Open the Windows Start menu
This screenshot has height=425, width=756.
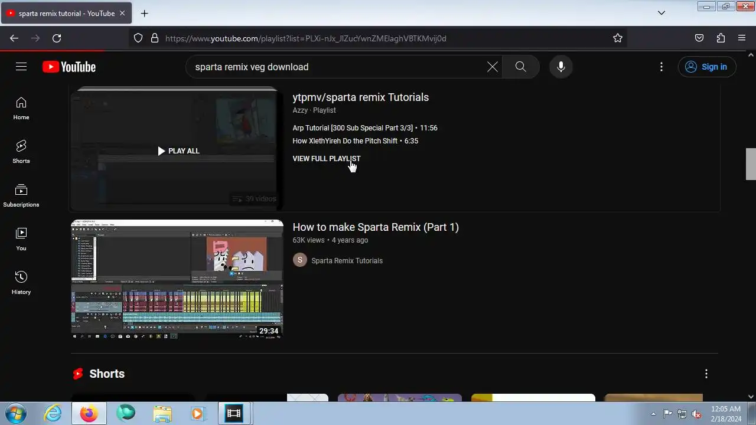(x=15, y=414)
